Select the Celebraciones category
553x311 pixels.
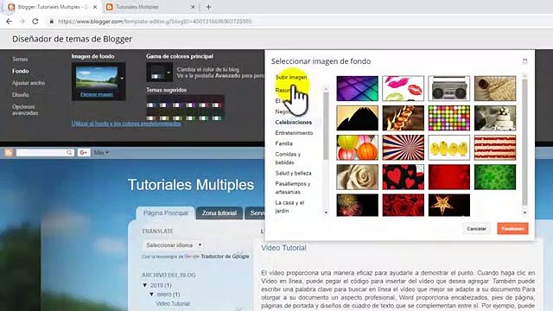(294, 123)
